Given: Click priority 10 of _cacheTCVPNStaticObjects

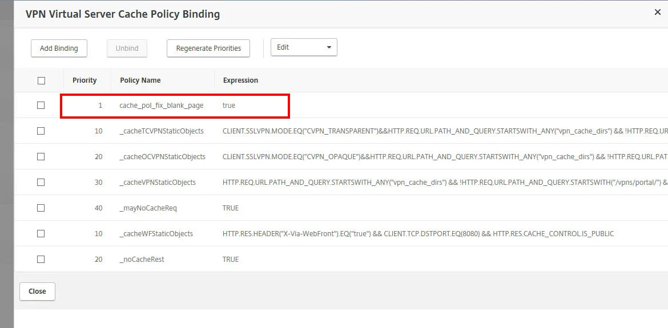Looking at the screenshot, I should tap(98, 131).
